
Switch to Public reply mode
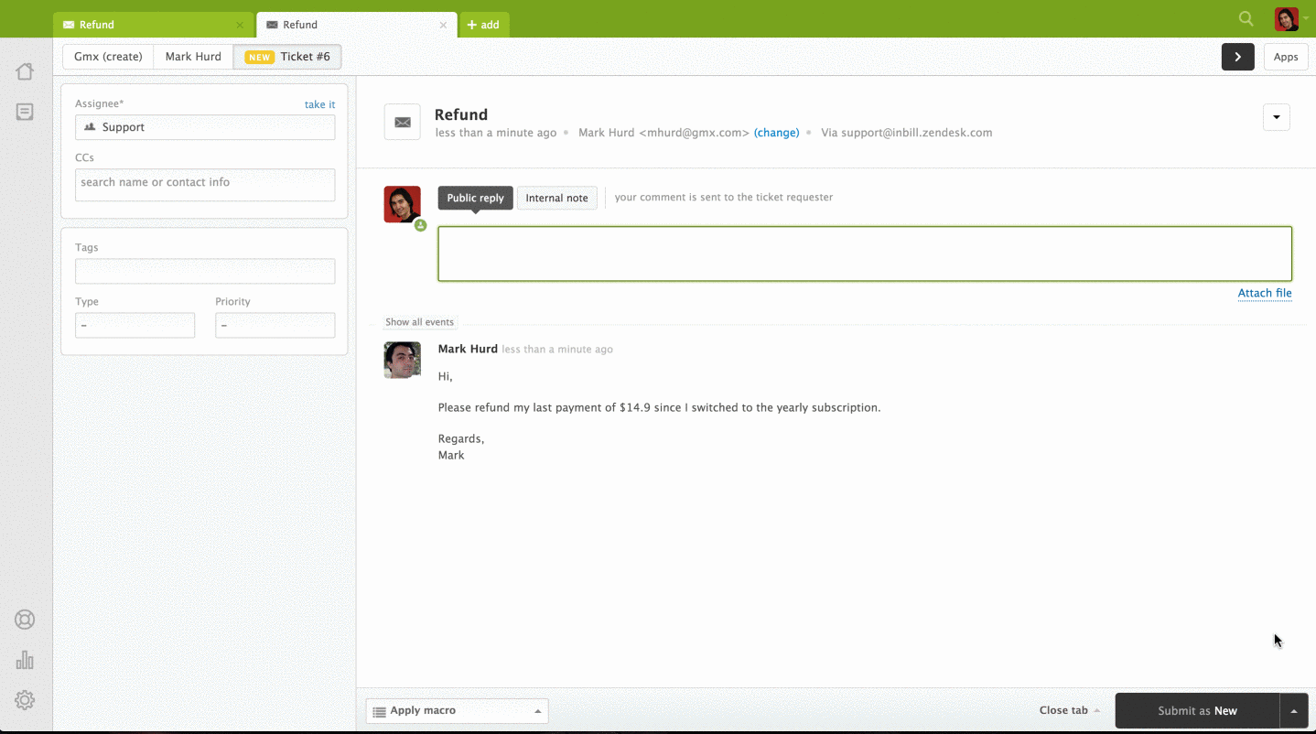[475, 198]
